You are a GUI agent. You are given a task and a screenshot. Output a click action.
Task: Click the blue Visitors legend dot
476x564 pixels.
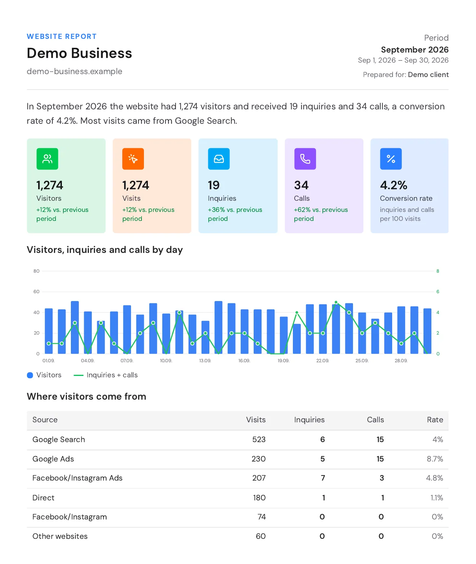coord(30,375)
